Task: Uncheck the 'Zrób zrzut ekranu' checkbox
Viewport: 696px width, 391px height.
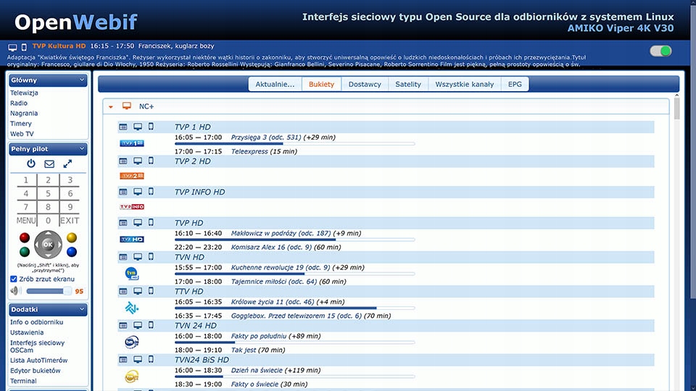Action: point(14,279)
